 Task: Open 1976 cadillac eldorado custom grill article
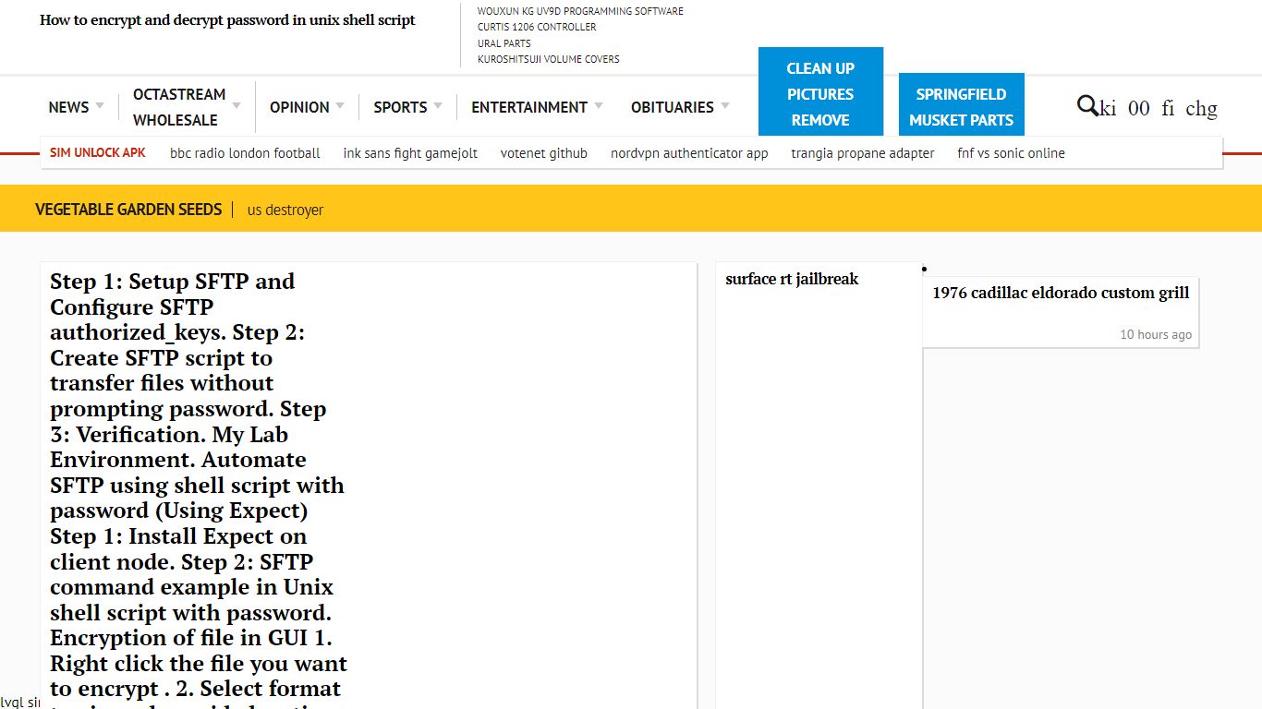tap(1061, 293)
